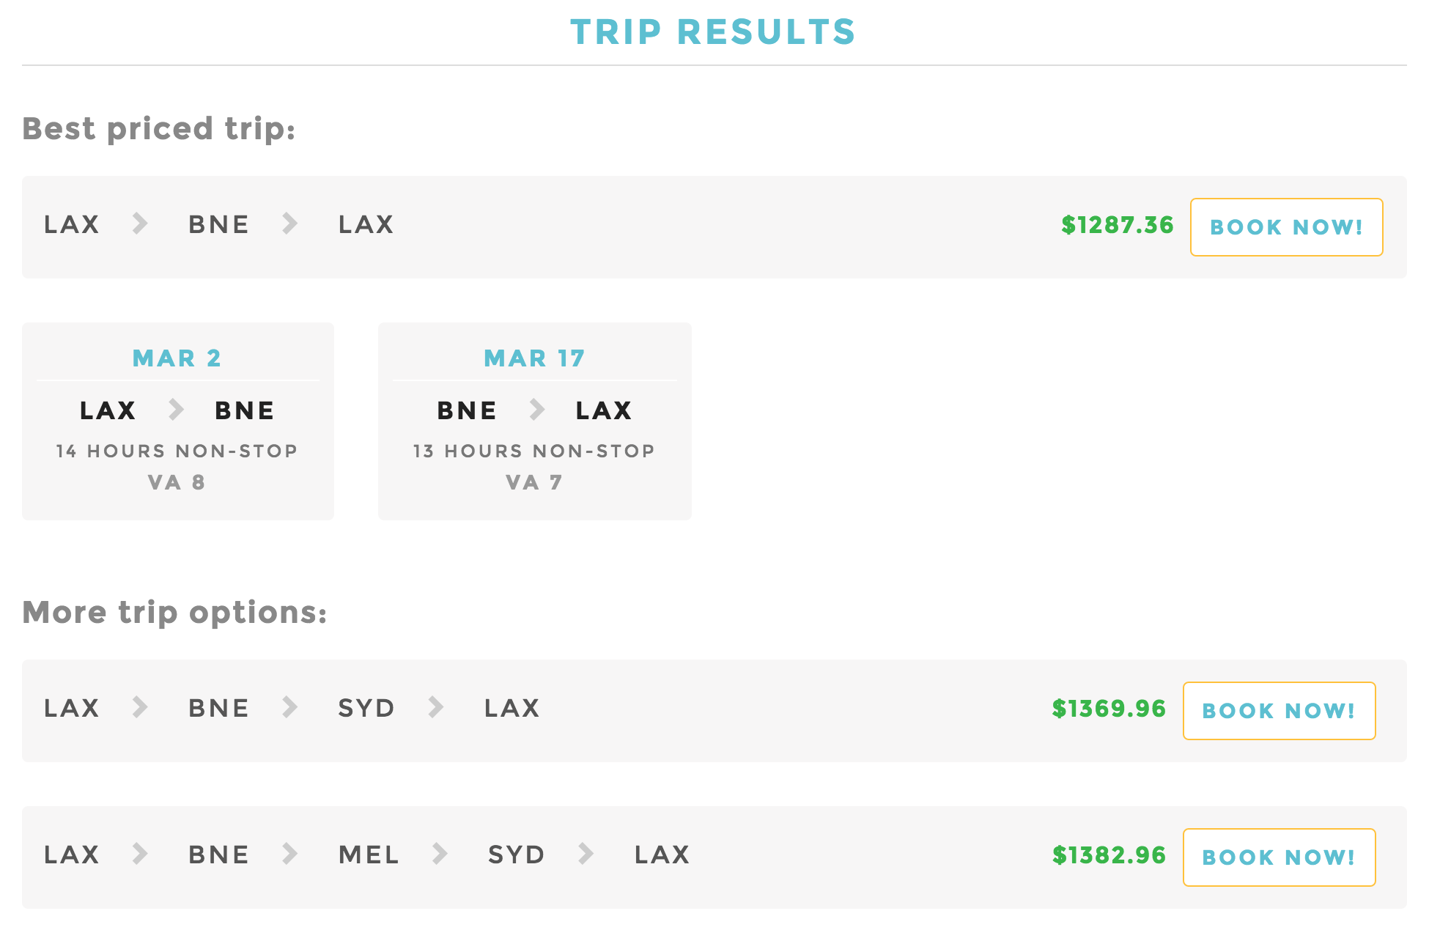Click the $1369.96 price
Screen dimensions: 1429x941
(x=1109, y=709)
